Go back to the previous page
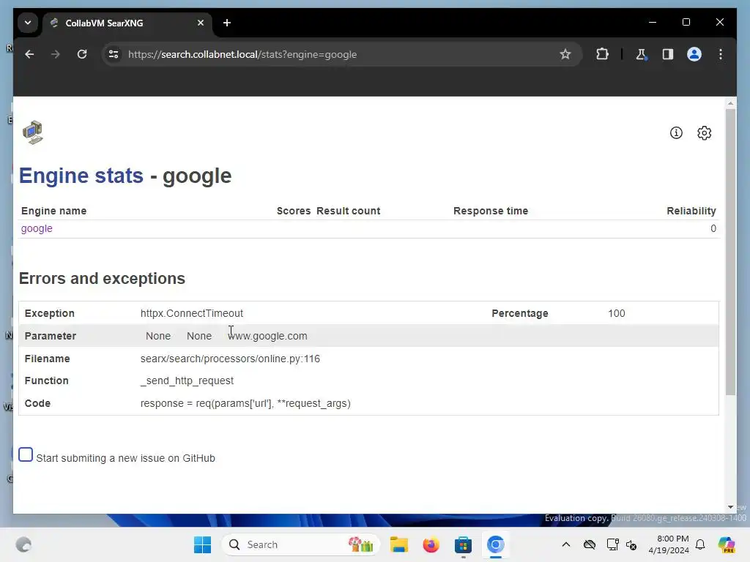 coord(29,54)
